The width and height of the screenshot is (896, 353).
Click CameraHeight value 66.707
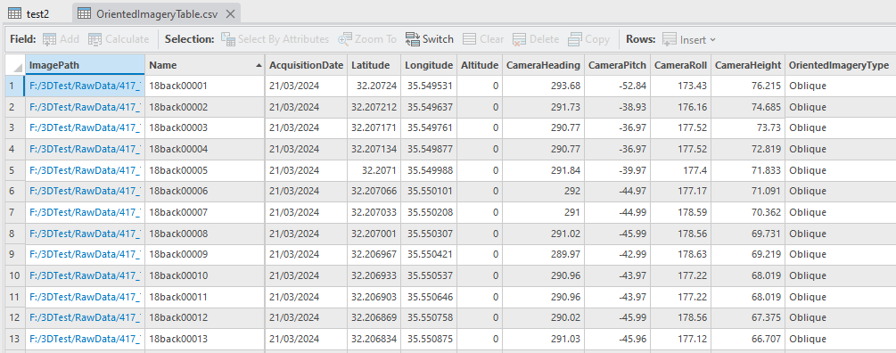pyautogui.click(x=748, y=340)
